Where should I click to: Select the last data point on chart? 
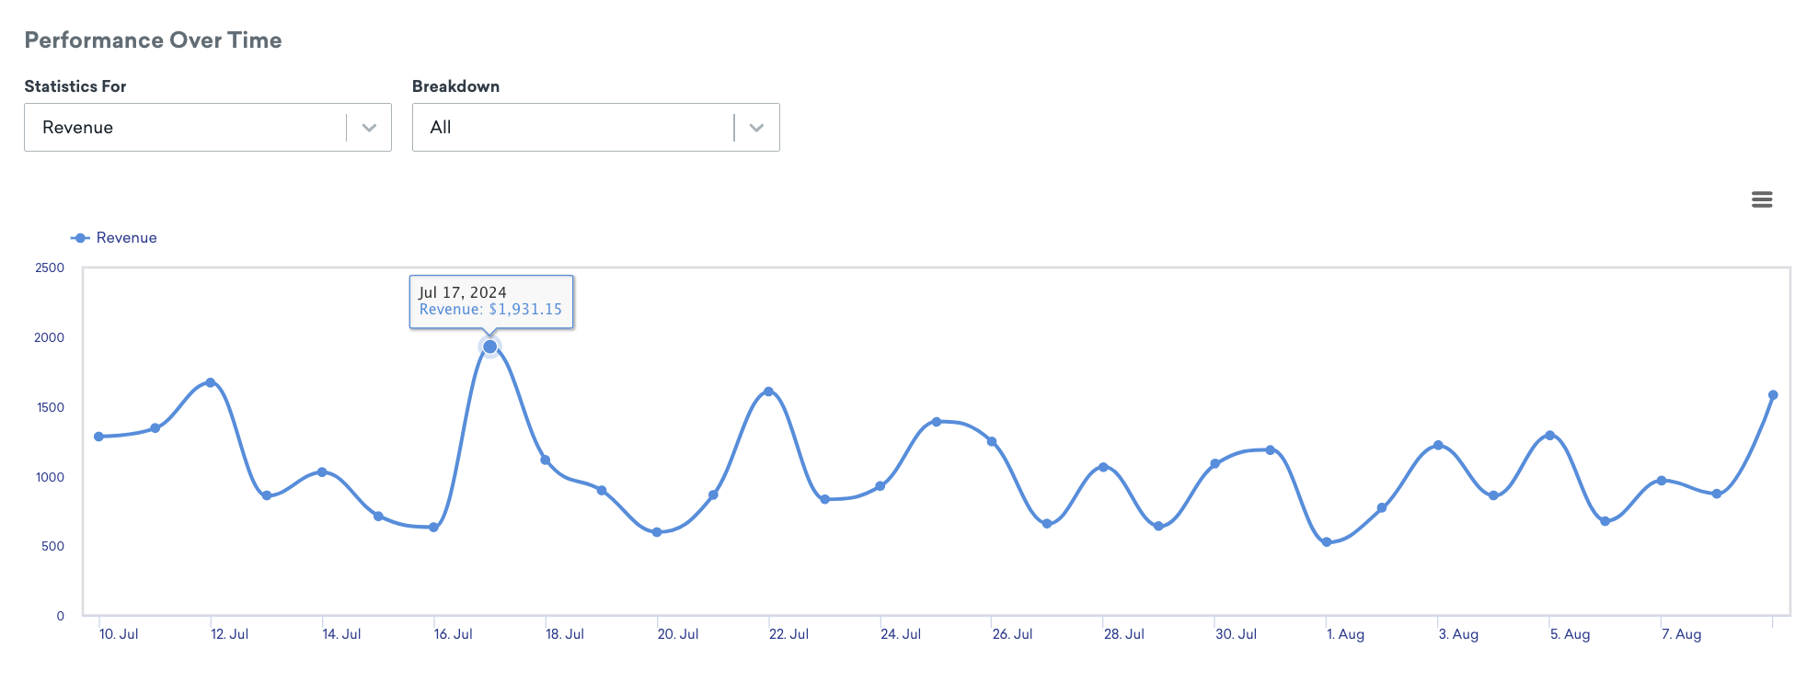click(1773, 395)
